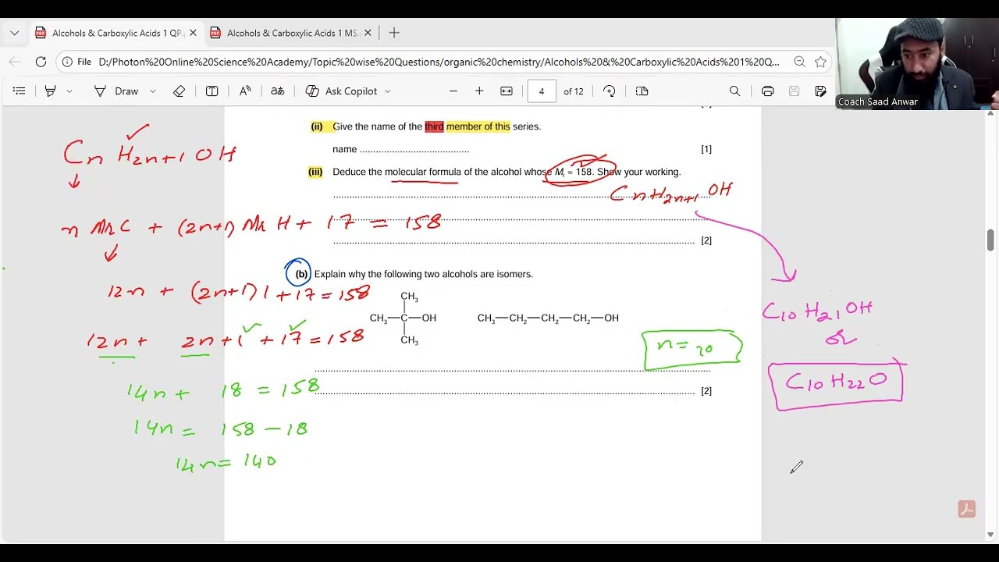Click the address bar URL
The height and width of the screenshot is (562, 999).
pyautogui.click(x=439, y=62)
